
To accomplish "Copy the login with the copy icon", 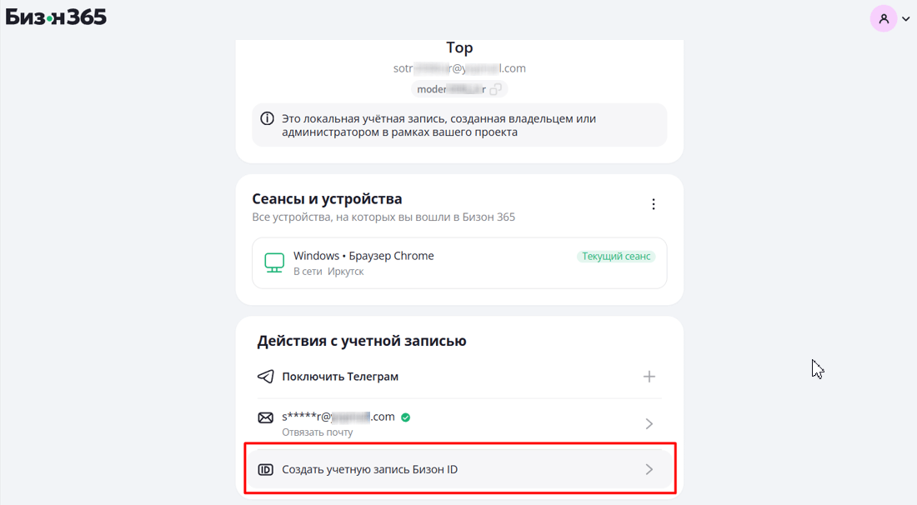I will click(x=495, y=89).
